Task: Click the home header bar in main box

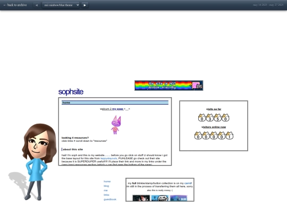Action: click(x=115, y=102)
